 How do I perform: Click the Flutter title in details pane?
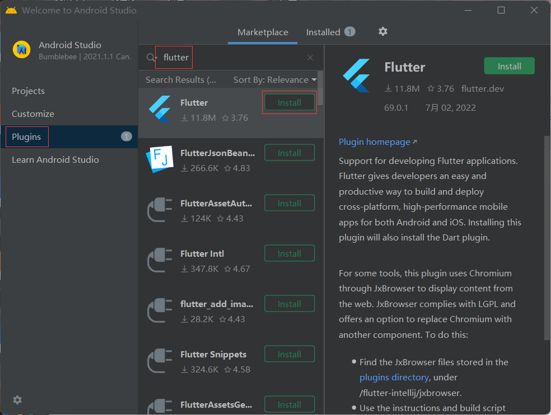(404, 67)
